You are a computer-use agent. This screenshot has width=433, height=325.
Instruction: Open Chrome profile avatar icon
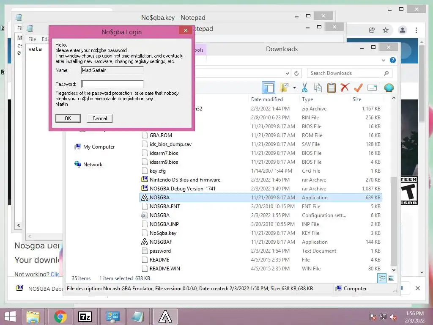click(x=403, y=30)
